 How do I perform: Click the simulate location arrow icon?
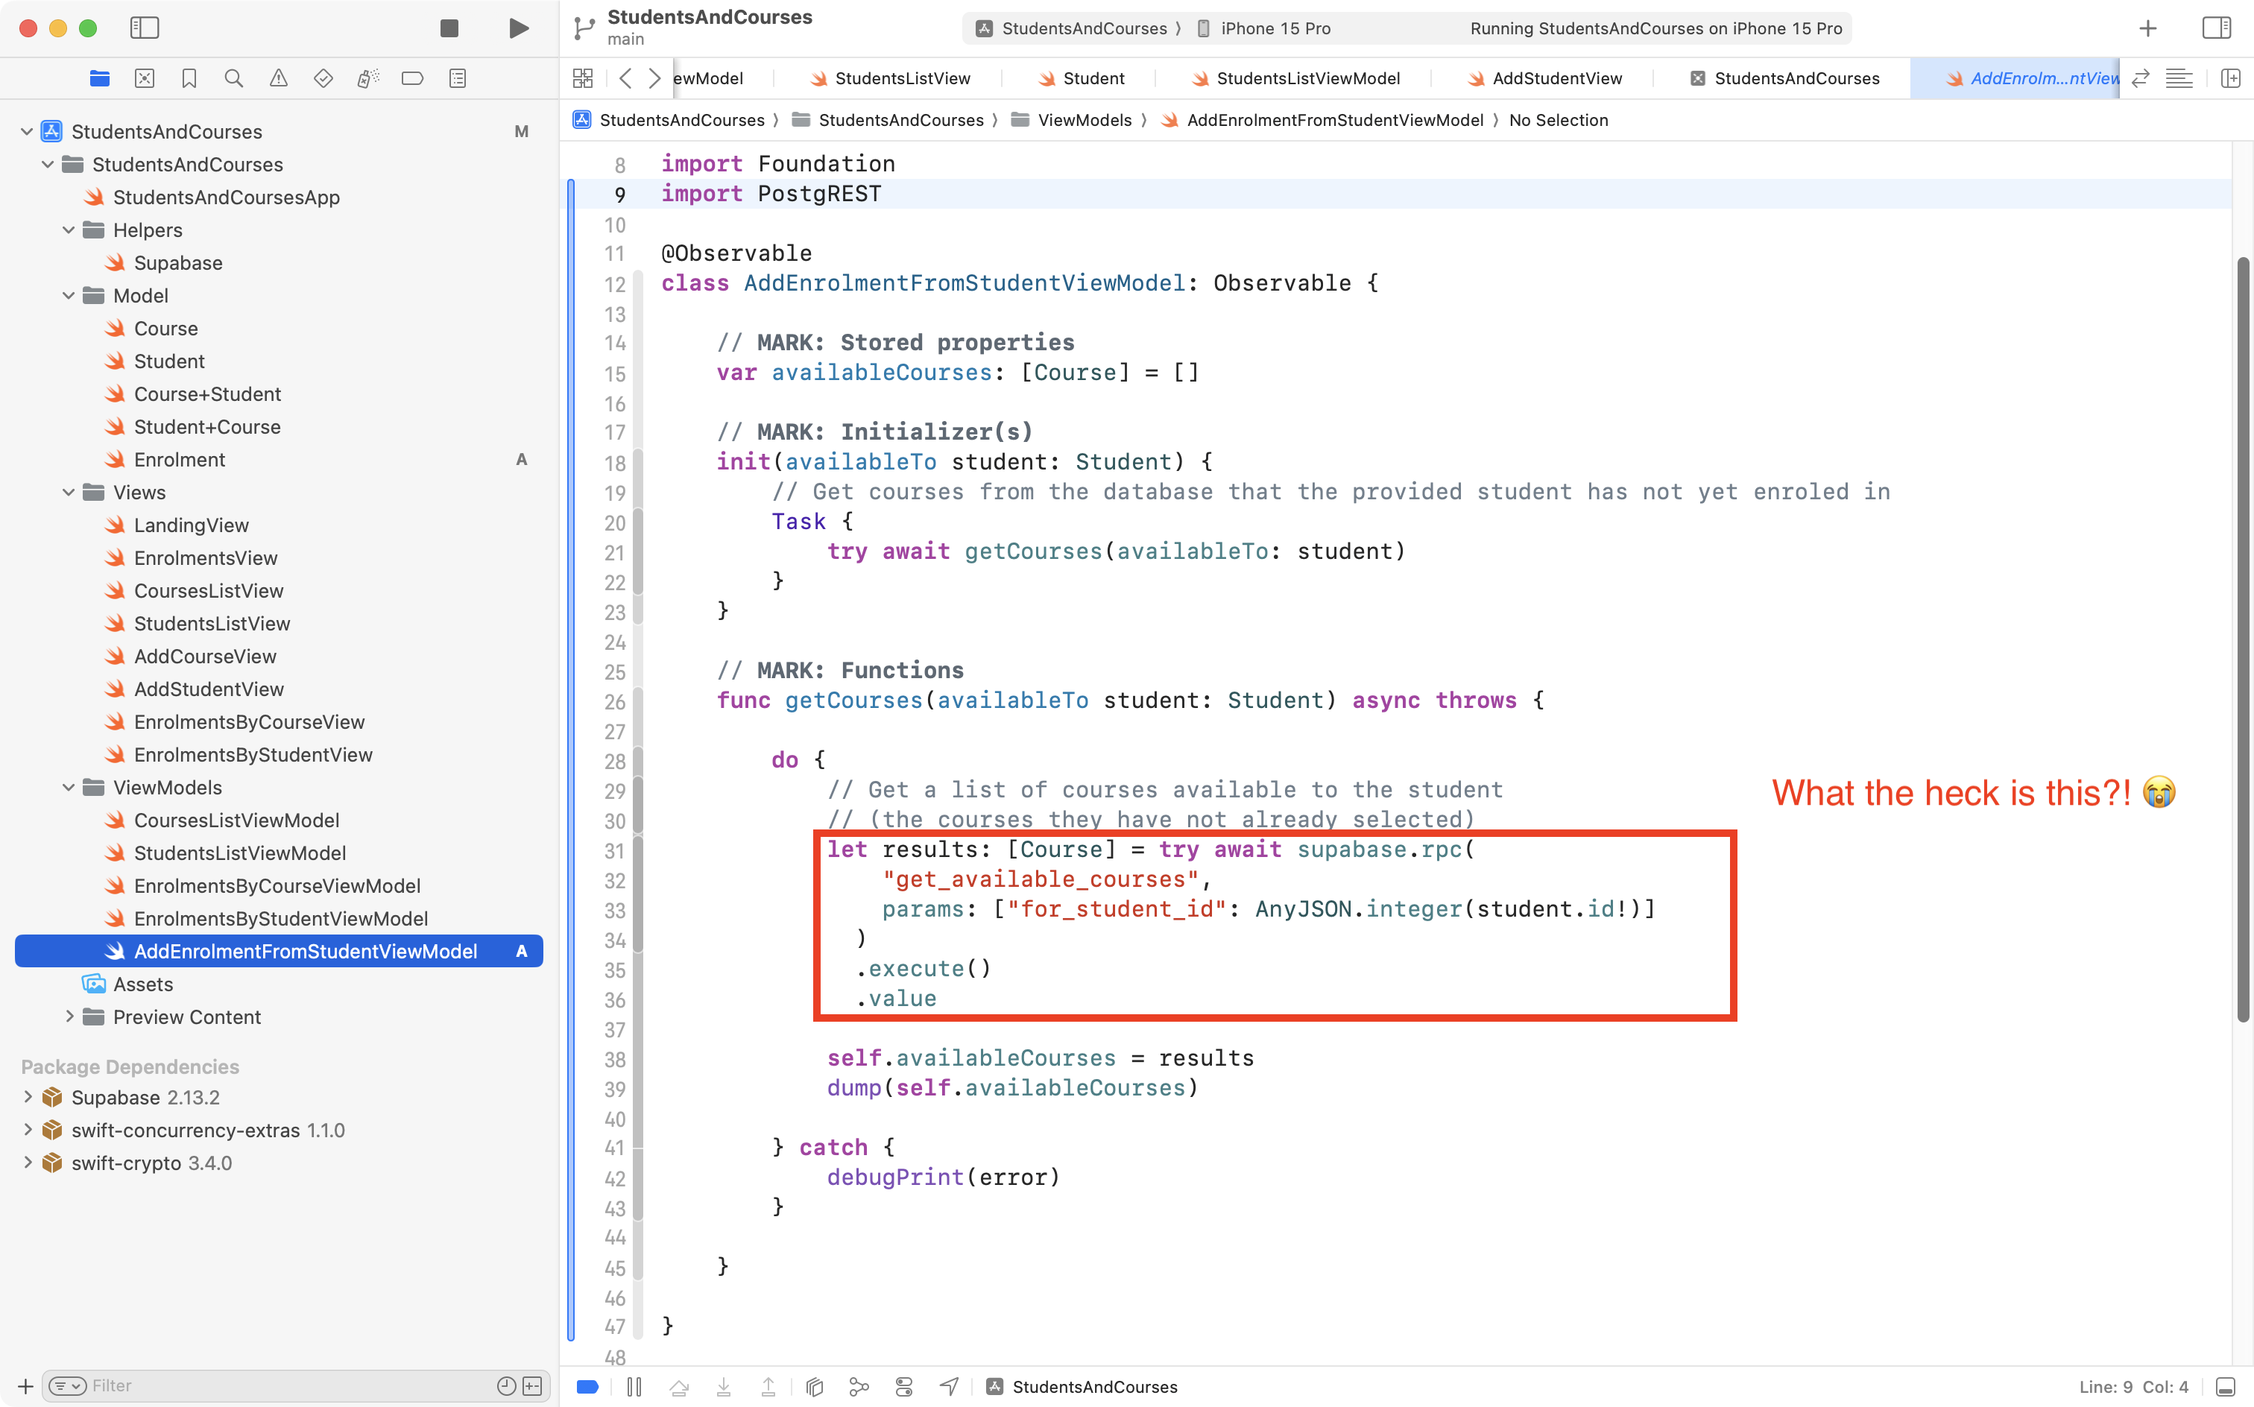tap(948, 1387)
